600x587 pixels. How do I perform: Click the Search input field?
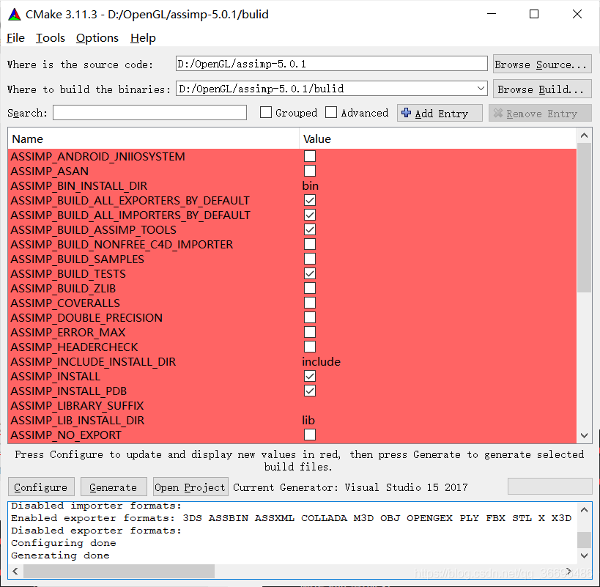pos(149,113)
